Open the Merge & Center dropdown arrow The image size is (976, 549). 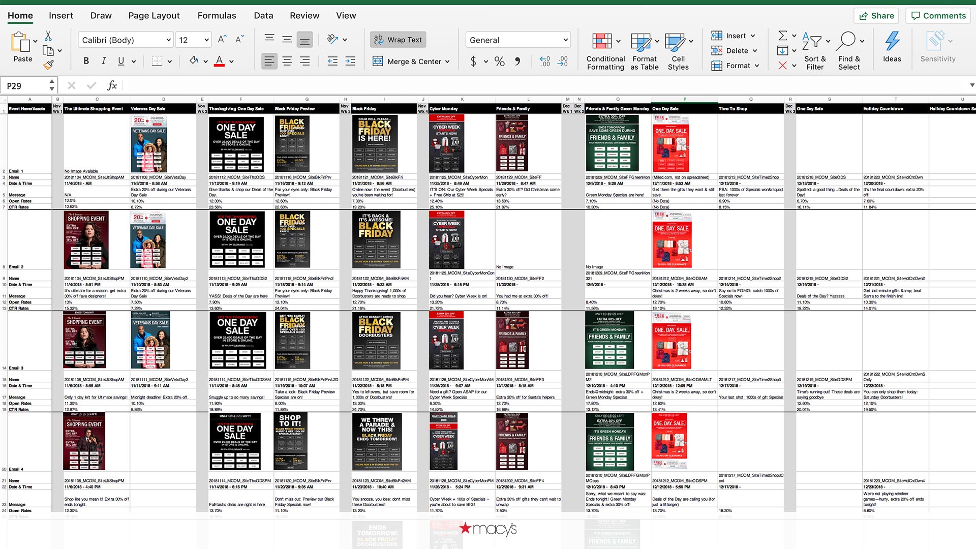coord(447,62)
